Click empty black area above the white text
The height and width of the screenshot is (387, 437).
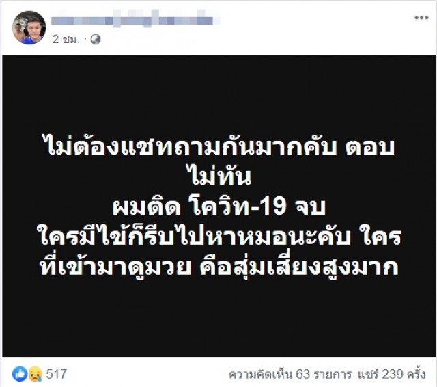coord(219,92)
